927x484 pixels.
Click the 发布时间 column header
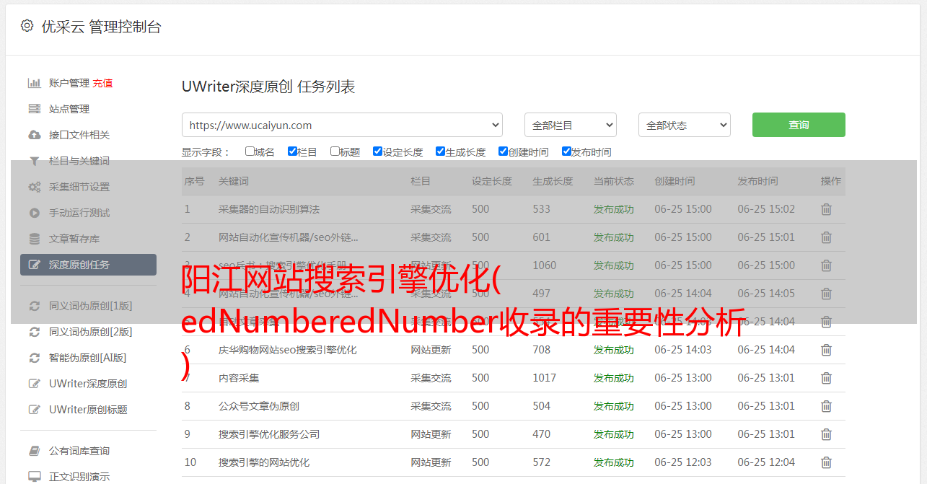pyautogui.click(x=757, y=181)
